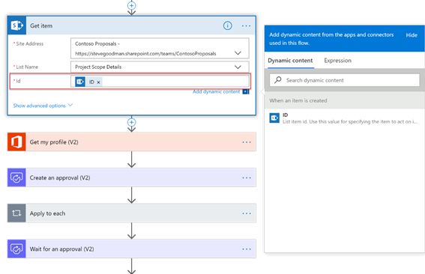Click the Project Scope Details list name value

[98, 67]
